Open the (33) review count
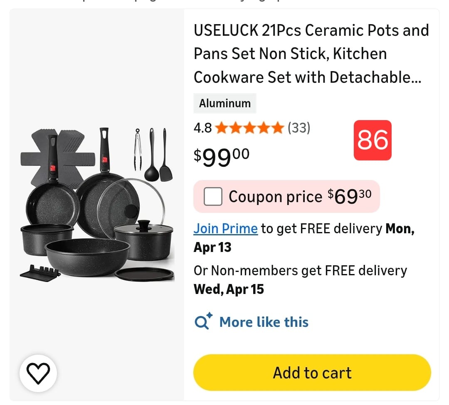The width and height of the screenshot is (449, 405). [x=299, y=128]
